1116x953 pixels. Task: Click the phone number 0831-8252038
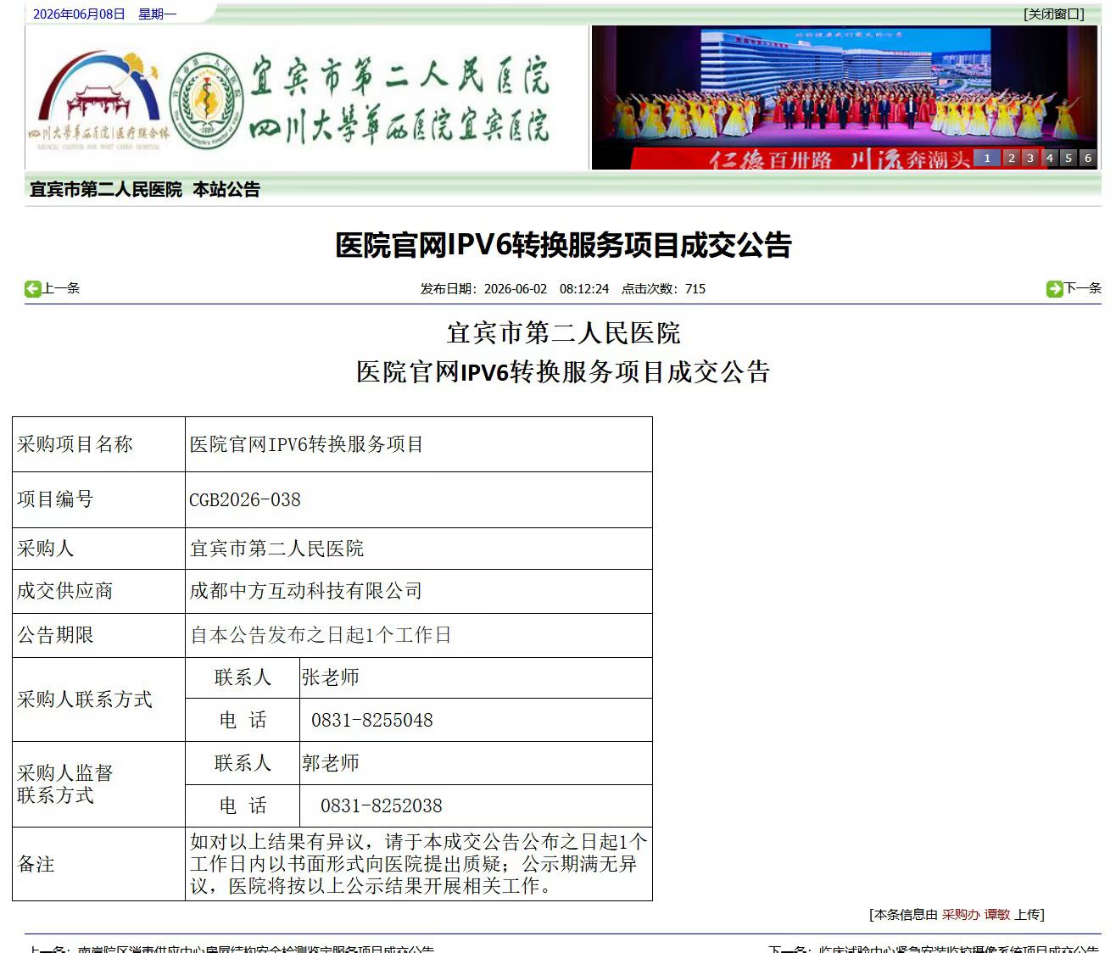point(382,806)
